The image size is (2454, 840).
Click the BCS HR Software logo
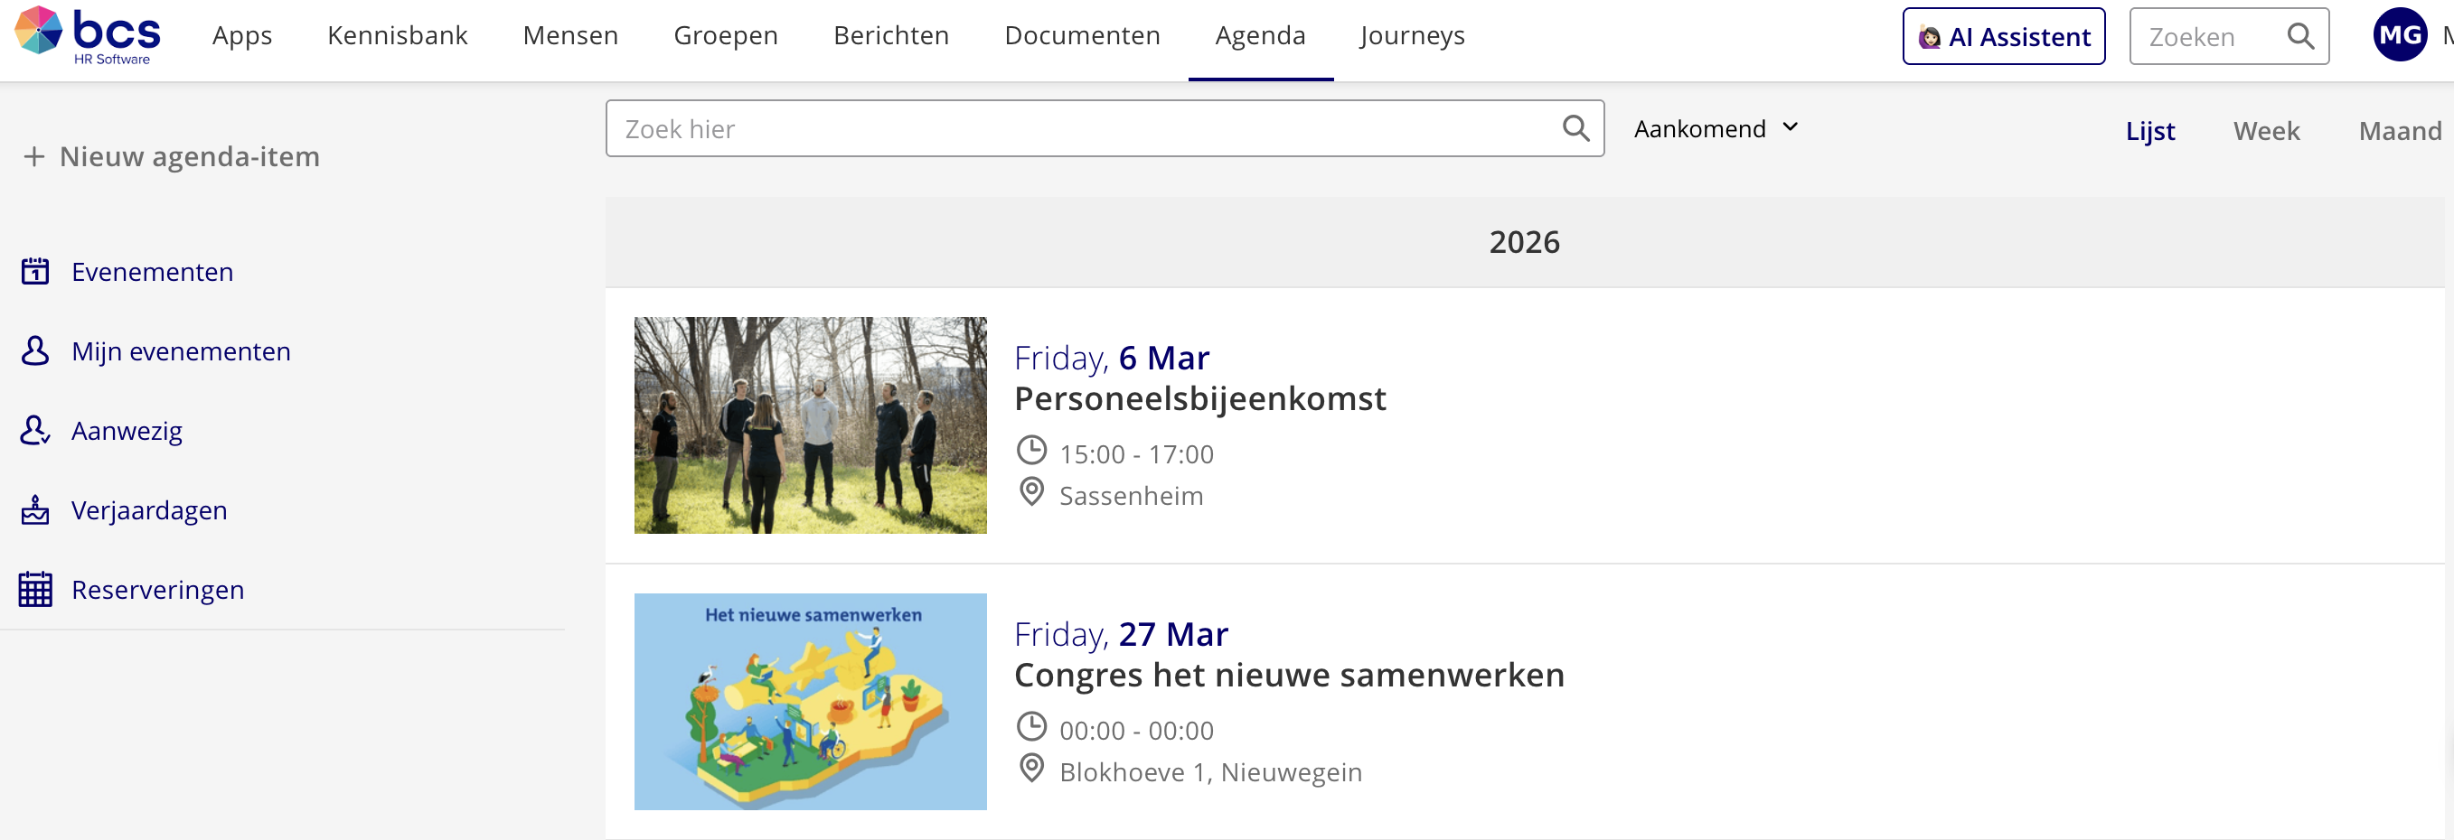[88, 36]
